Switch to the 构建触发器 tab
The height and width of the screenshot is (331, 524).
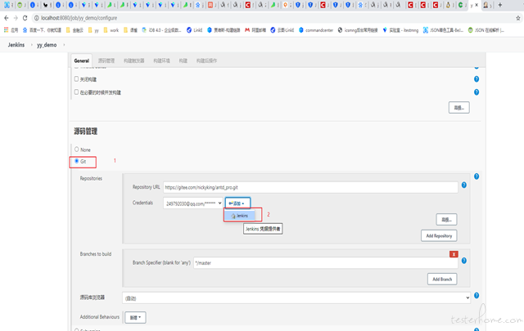[x=133, y=60]
